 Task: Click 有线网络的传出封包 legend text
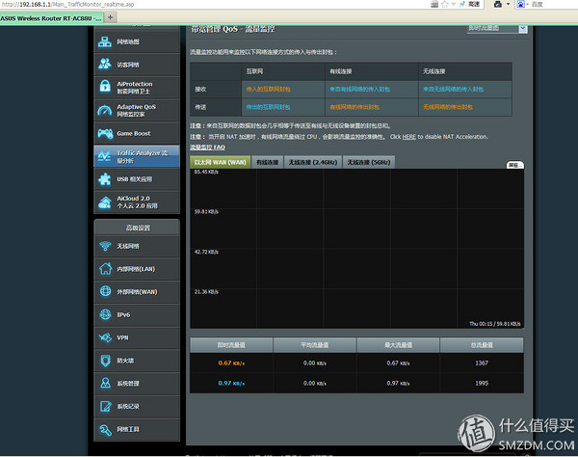[355, 107]
